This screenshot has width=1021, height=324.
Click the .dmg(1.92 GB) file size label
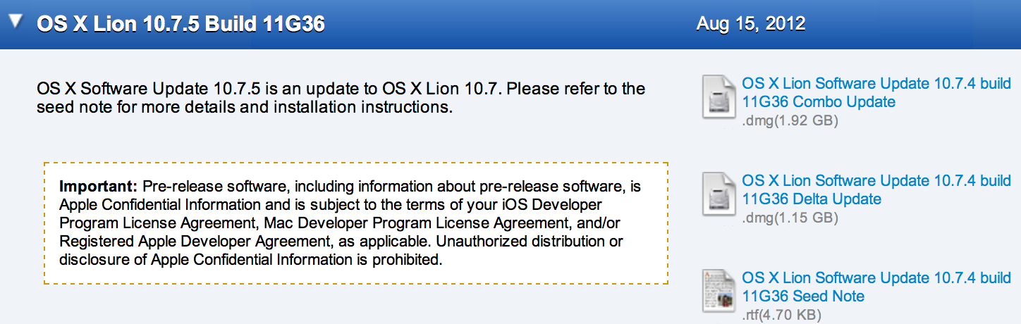[790, 121]
